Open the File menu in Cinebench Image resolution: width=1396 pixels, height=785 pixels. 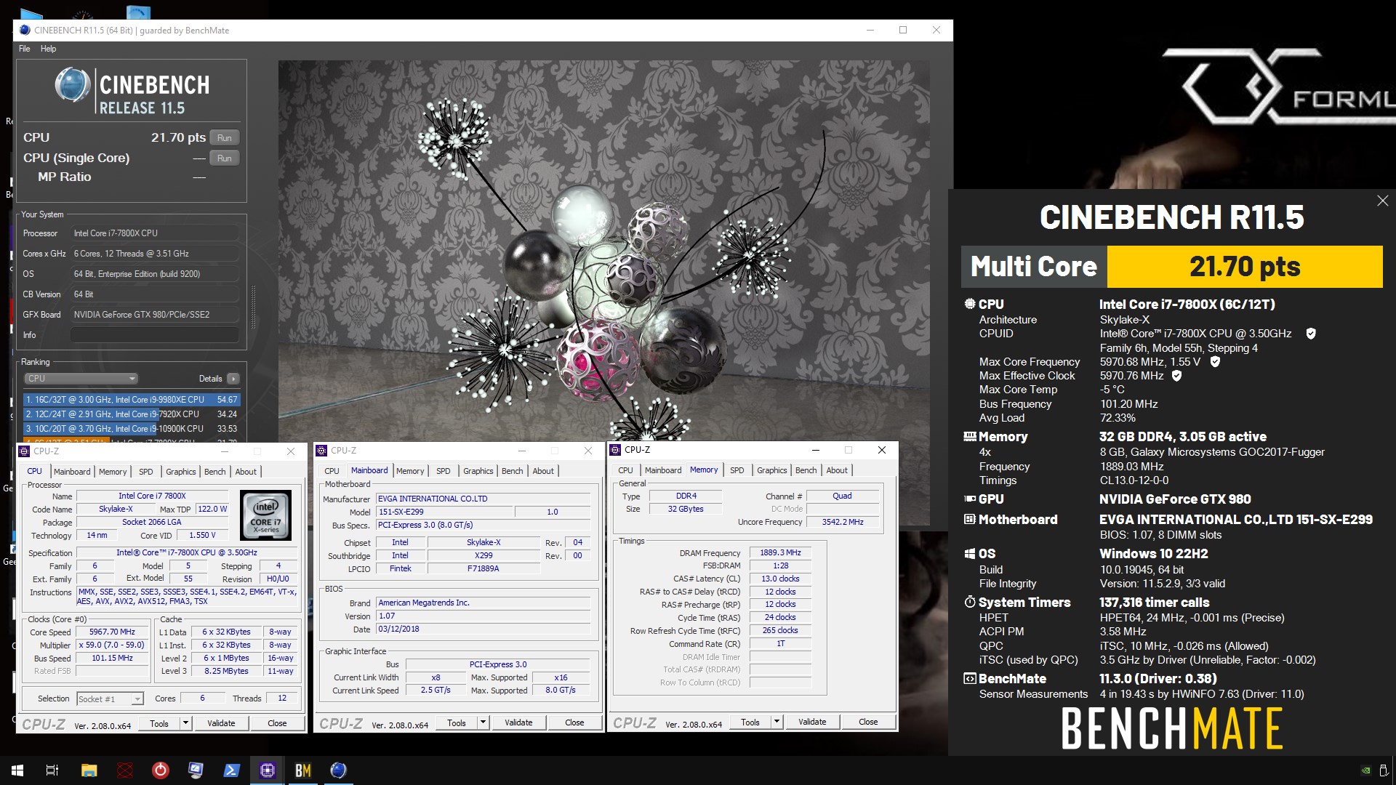[24, 49]
